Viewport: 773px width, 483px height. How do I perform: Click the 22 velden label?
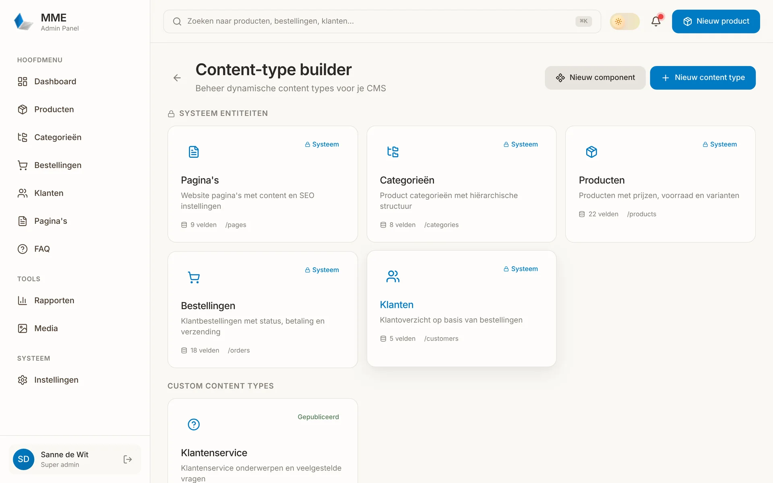603,214
